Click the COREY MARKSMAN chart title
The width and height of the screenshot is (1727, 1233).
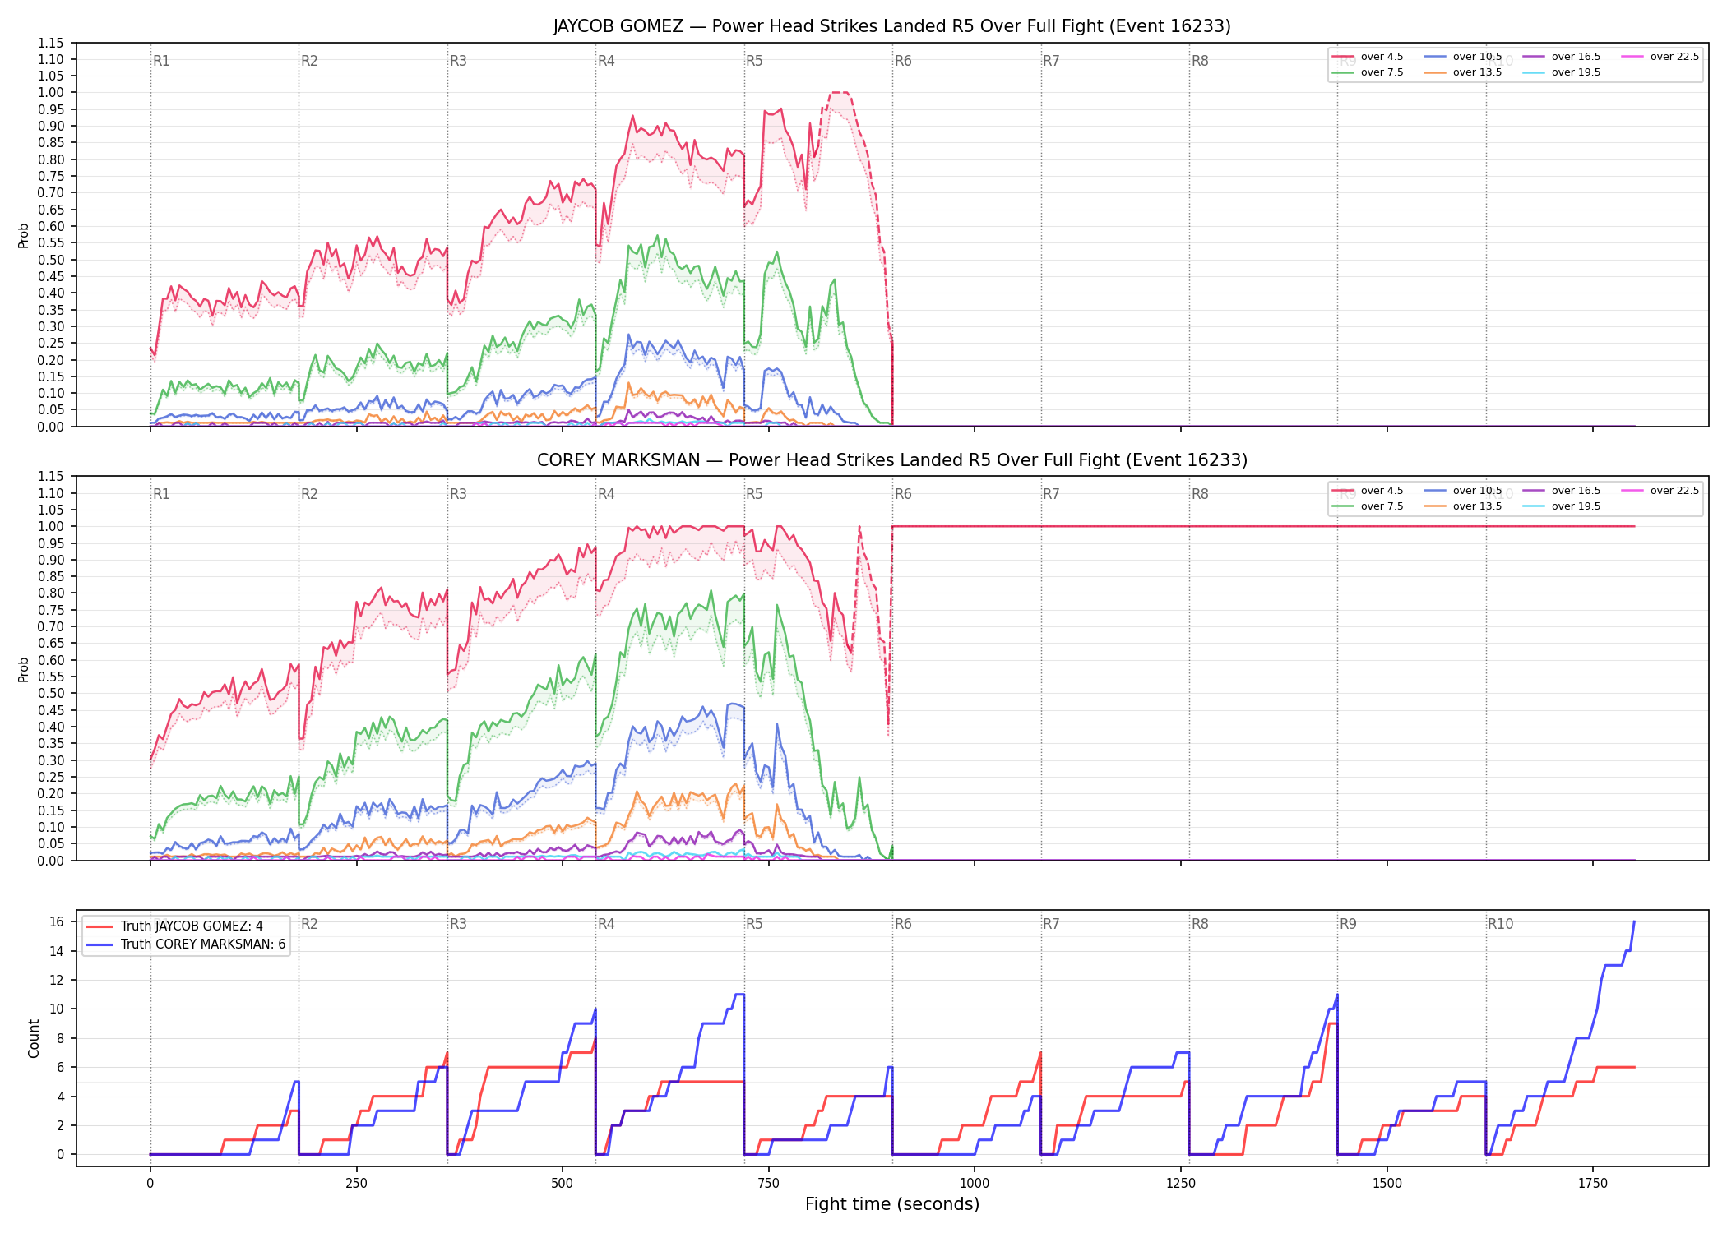pyautogui.click(x=891, y=460)
